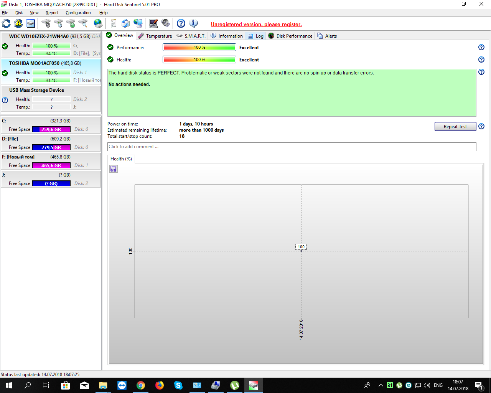The height and width of the screenshot is (393, 491).
Task: Switch to the Disk Performance tab
Action: [x=290, y=36]
